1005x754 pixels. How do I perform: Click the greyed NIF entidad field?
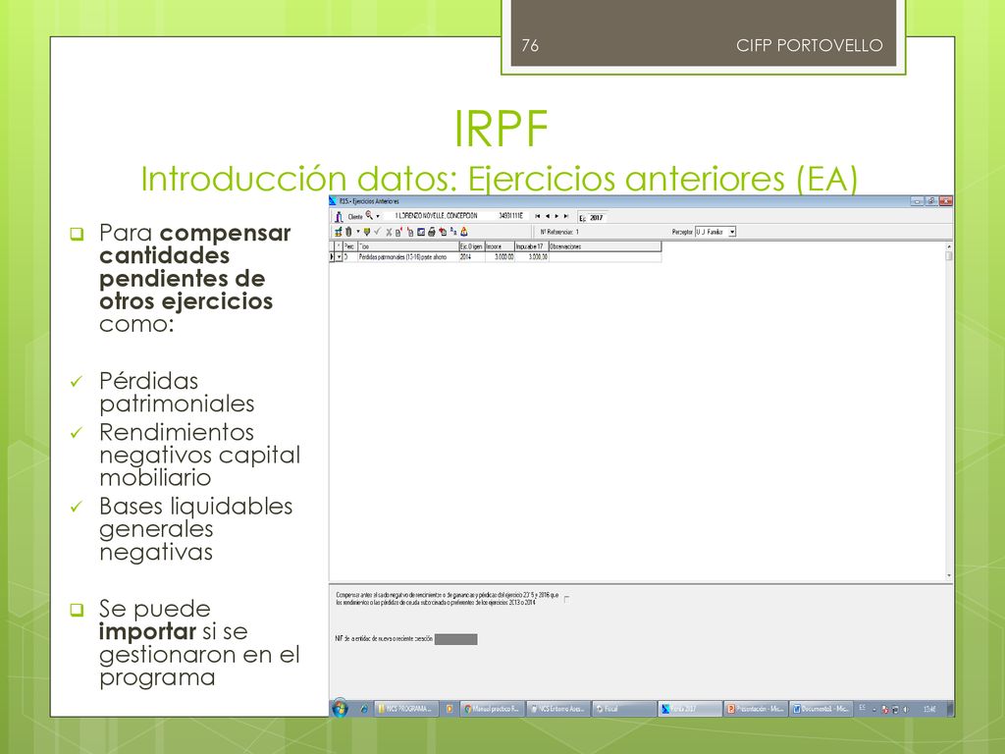coord(455,639)
